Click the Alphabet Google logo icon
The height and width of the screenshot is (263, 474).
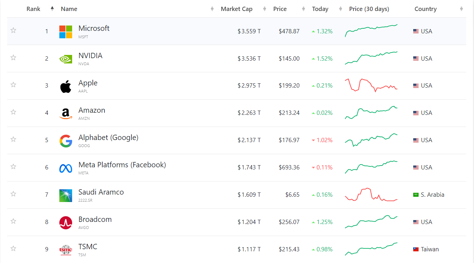click(66, 141)
